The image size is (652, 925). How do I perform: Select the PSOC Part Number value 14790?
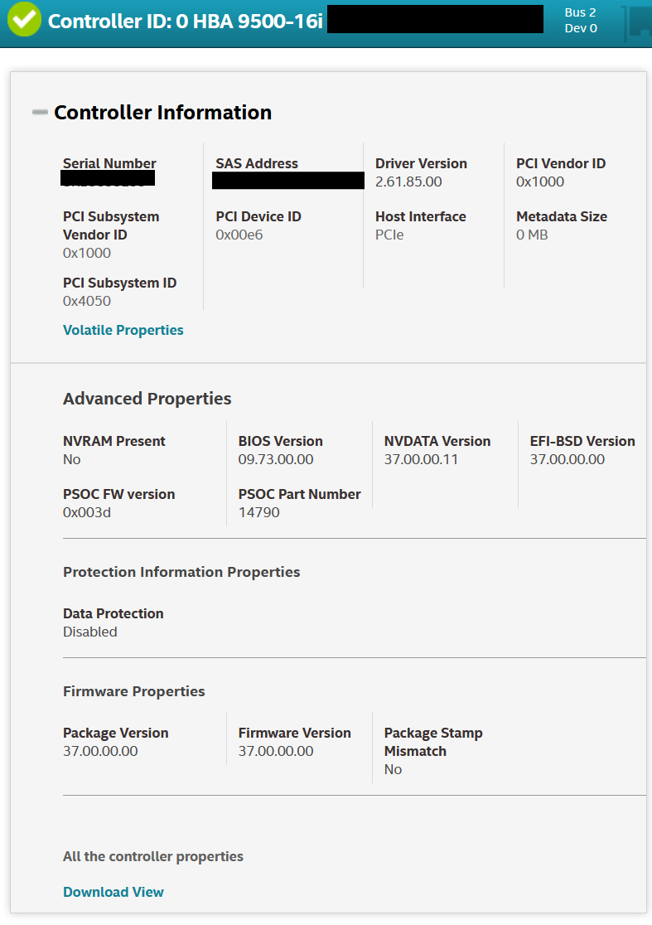pyautogui.click(x=259, y=512)
